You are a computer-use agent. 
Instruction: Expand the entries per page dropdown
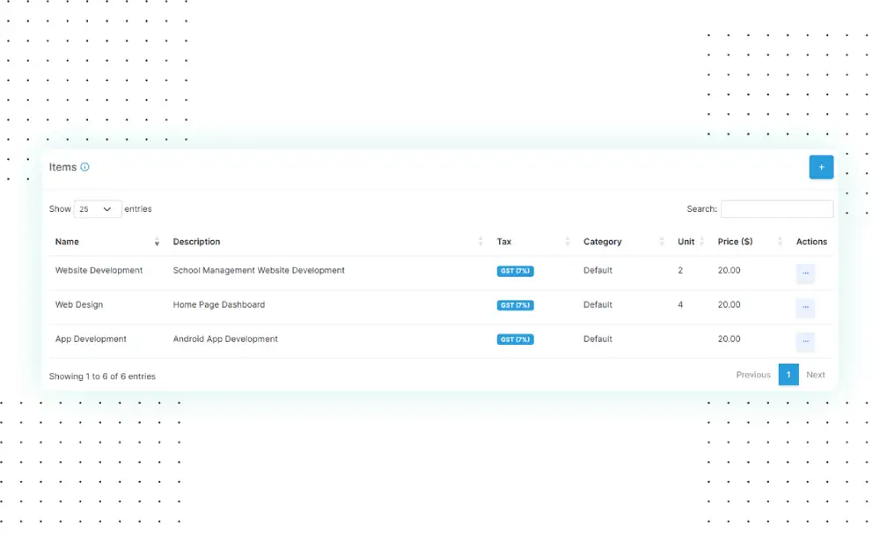(x=98, y=209)
